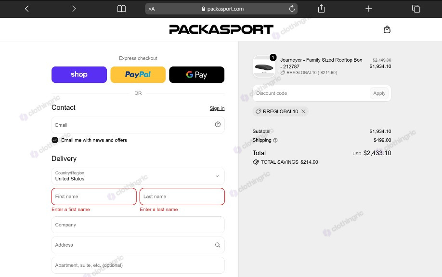Image resolution: width=442 pixels, height=277 pixels.
Task: Click the Enter a first name error
Action: coord(71,210)
